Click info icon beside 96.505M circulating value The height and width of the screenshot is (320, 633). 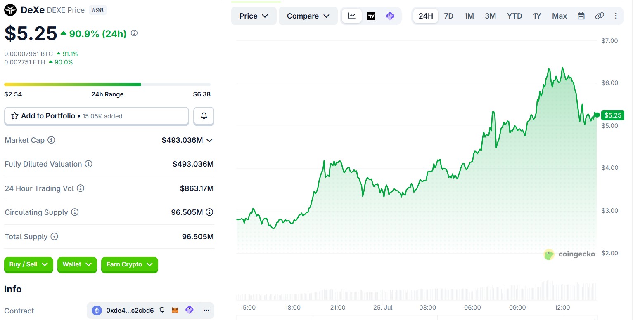[x=210, y=212]
